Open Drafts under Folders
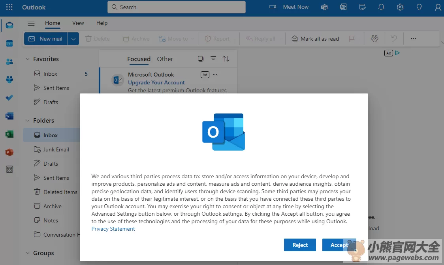 click(51, 164)
